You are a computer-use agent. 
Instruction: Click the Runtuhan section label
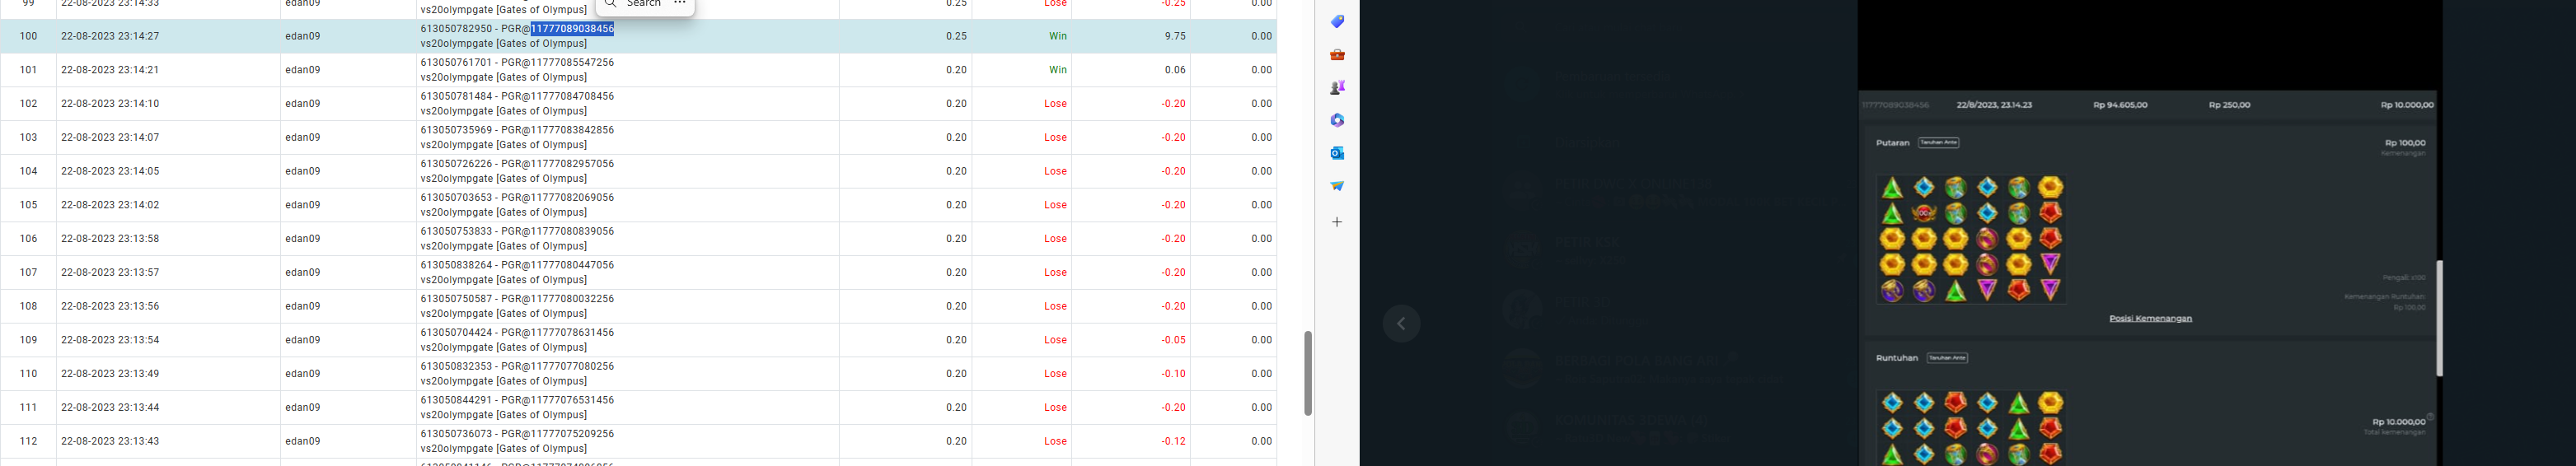click(1897, 358)
